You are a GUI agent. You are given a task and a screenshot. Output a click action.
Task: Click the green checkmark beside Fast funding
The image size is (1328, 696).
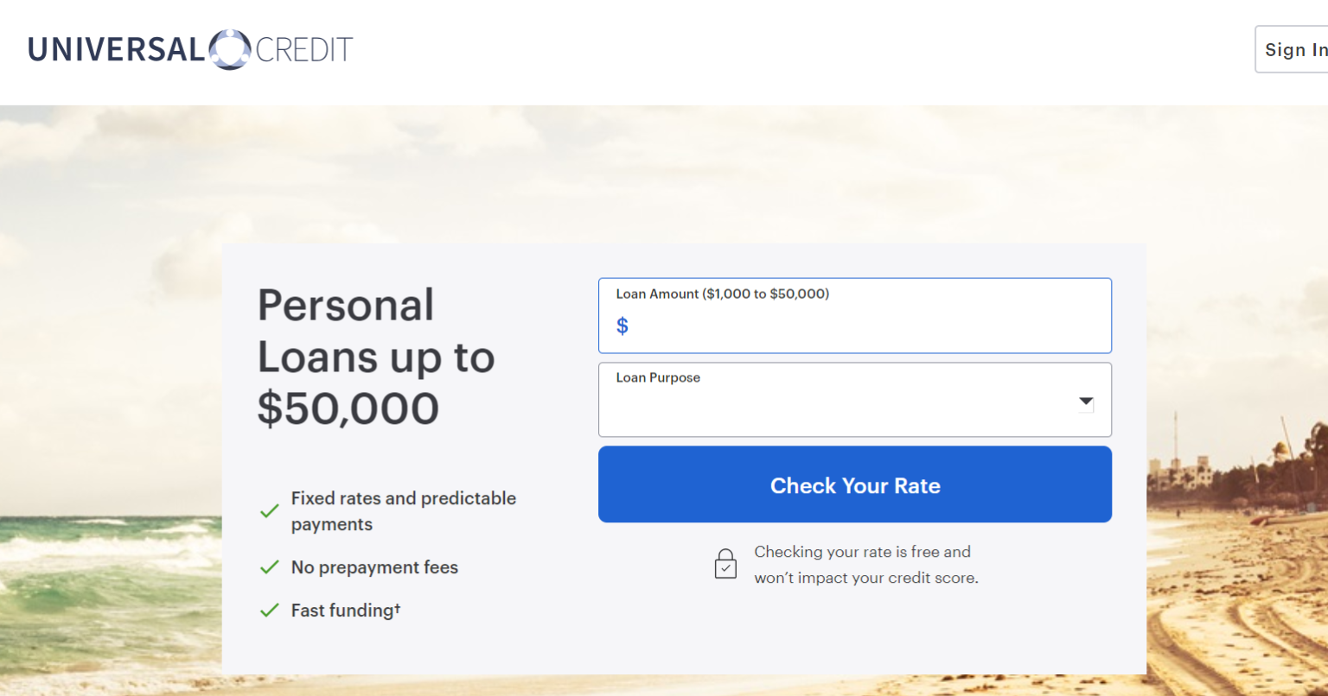pyautogui.click(x=268, y=610)
